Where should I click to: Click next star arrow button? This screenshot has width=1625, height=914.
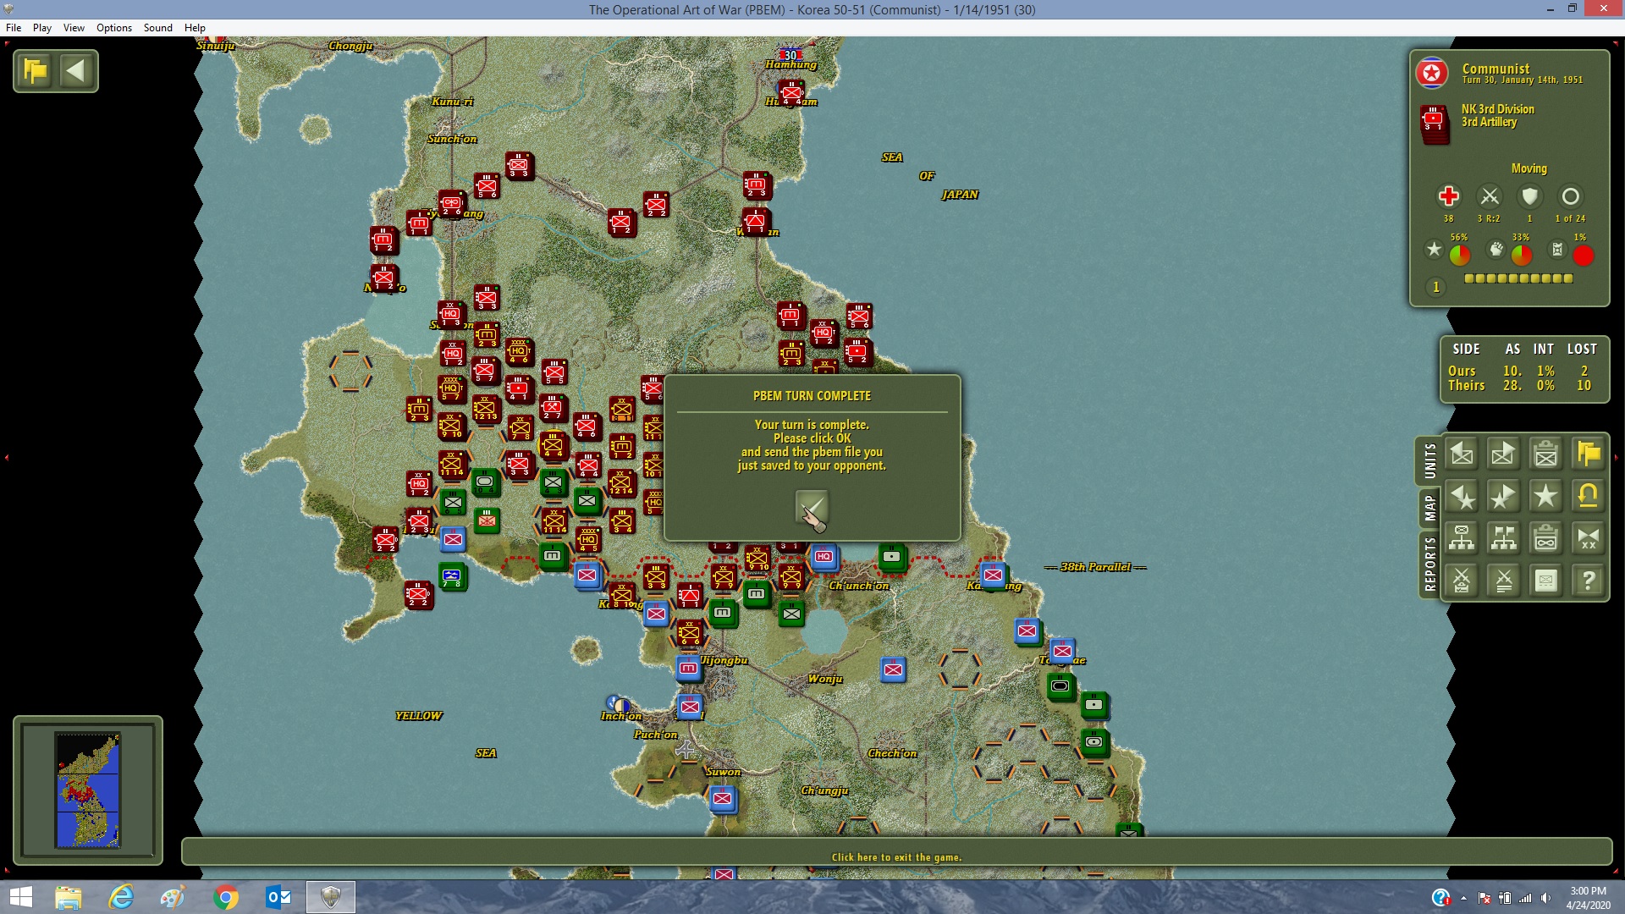tap(1504, 496)
